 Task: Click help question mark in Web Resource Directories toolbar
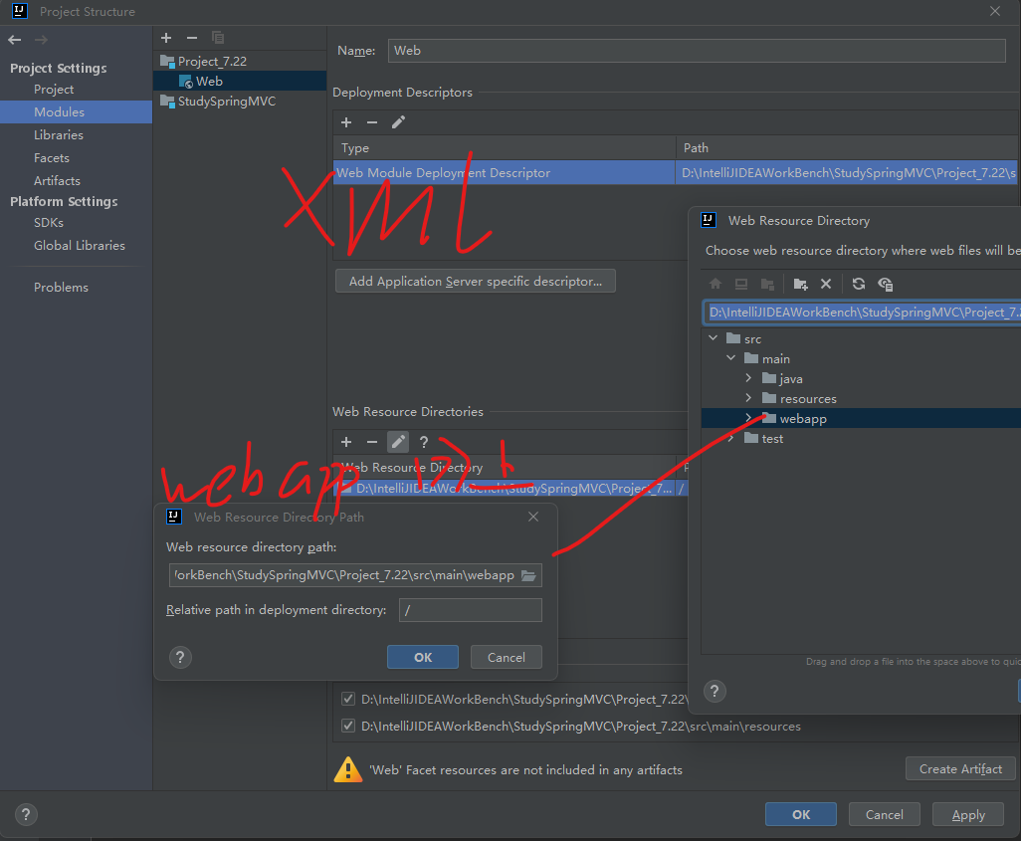424,442
